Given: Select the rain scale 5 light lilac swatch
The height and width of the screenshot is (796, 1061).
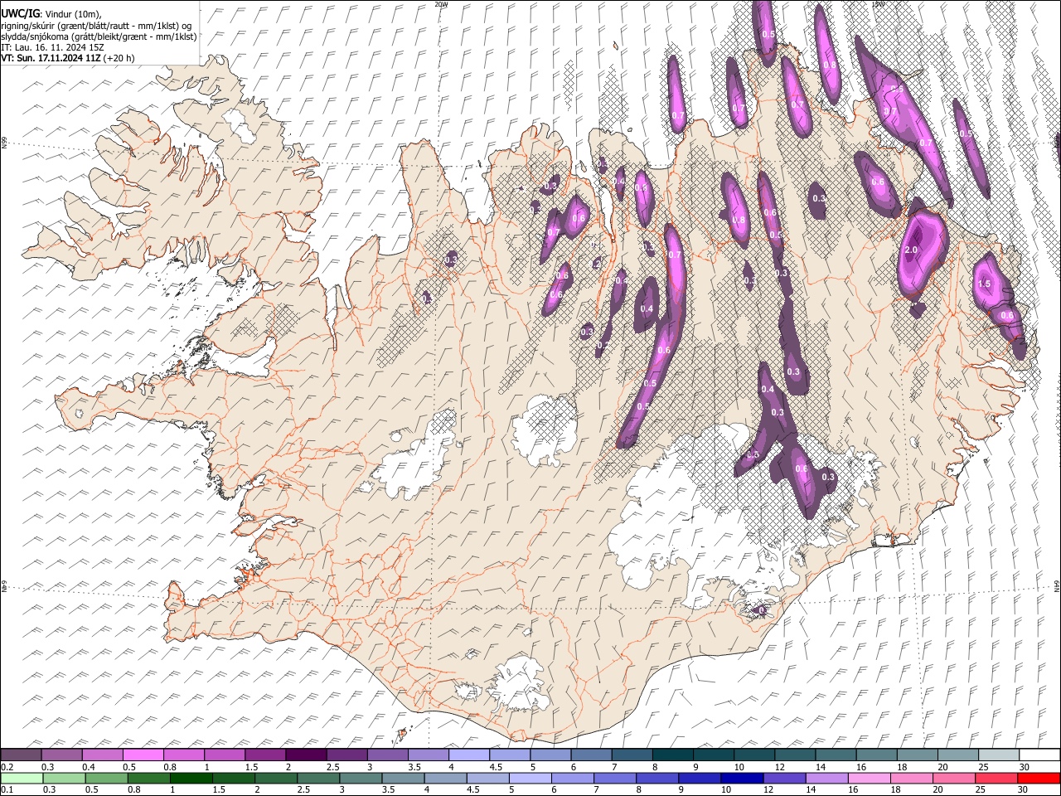Looking at the screenshot, I should click(x=531, y=779).
